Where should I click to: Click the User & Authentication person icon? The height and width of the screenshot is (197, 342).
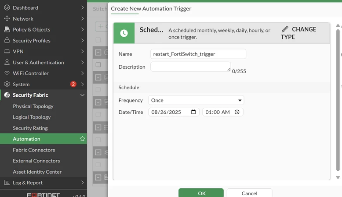click(x=7, y=62)
